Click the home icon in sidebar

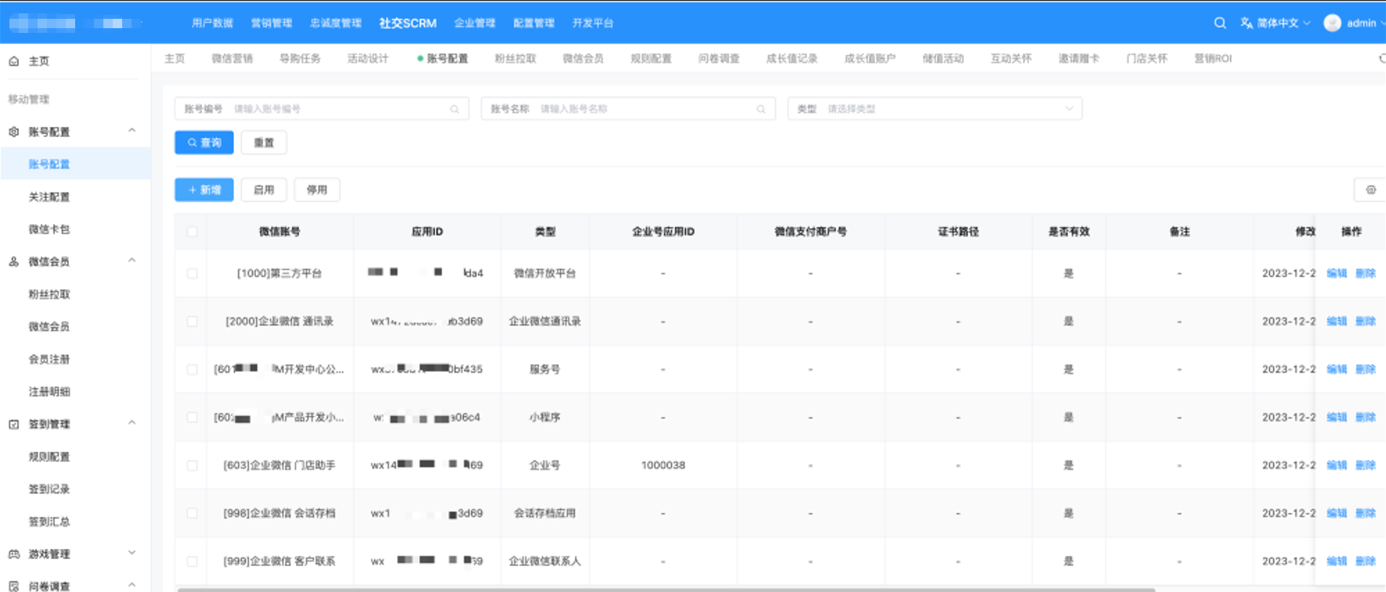(14, 61)
